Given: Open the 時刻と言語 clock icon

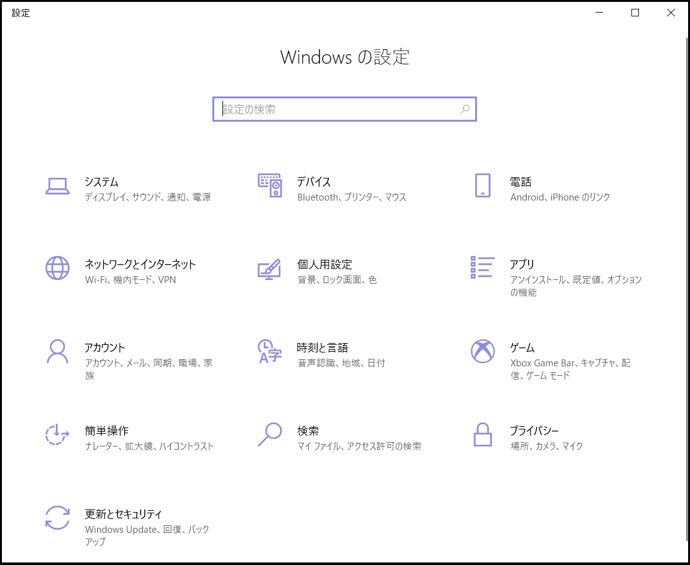Looking at the screenshot, I should pos(270,351).
